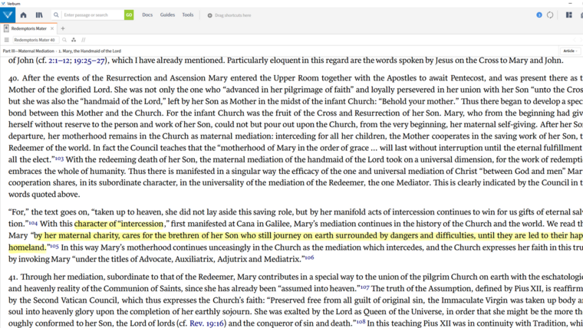Click the quote 'assumed into heaven'
583x328 pixels.
coord(317,289)
